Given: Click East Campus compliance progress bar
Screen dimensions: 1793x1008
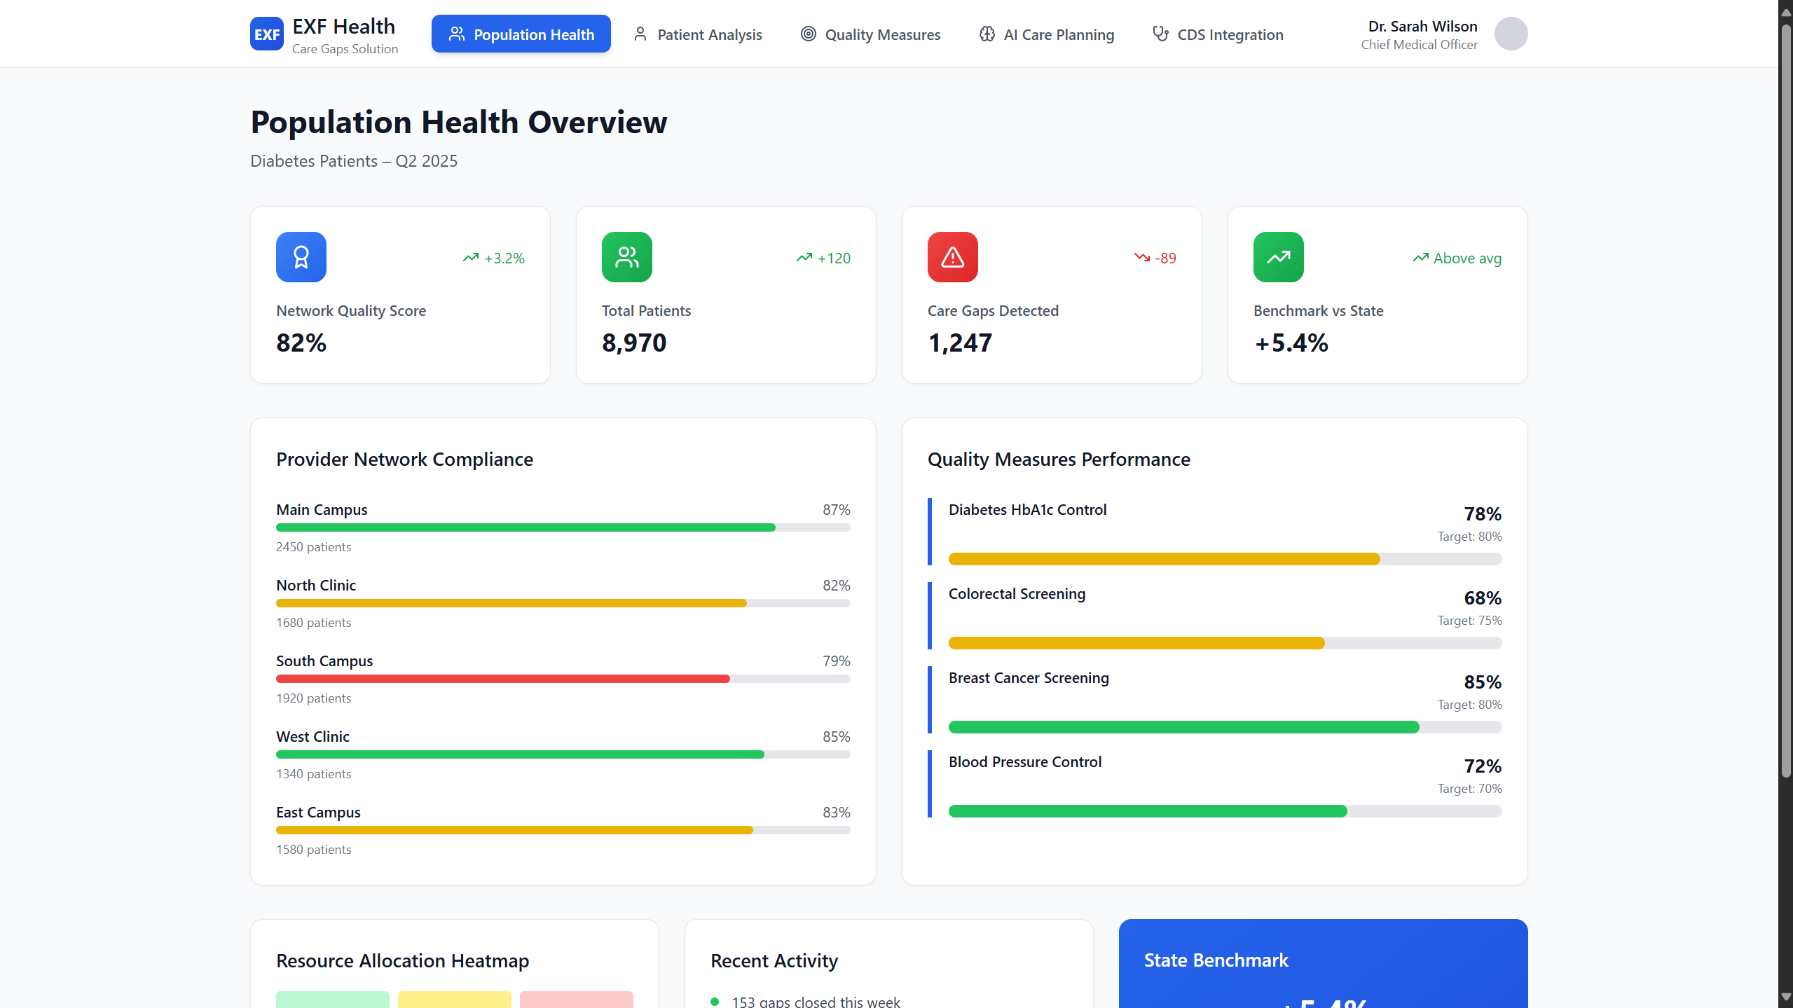Looking at the screenshot, I should coord(563,830).
